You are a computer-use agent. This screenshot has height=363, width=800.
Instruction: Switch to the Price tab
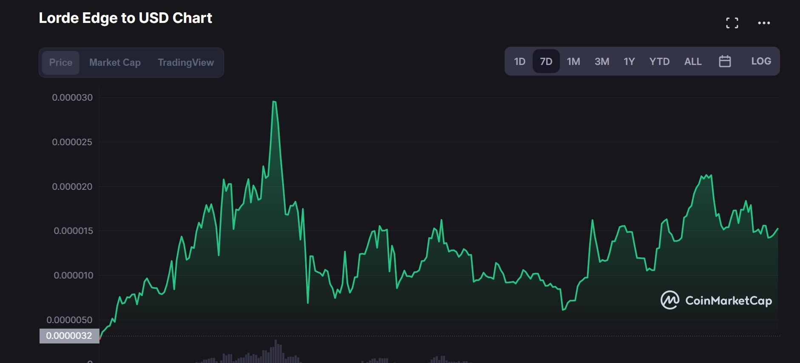point(61,62)
